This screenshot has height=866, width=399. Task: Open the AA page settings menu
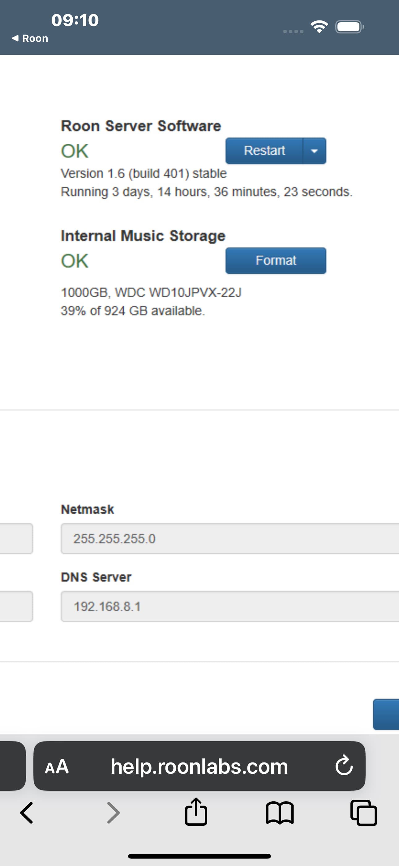click(x=57, y=767)
